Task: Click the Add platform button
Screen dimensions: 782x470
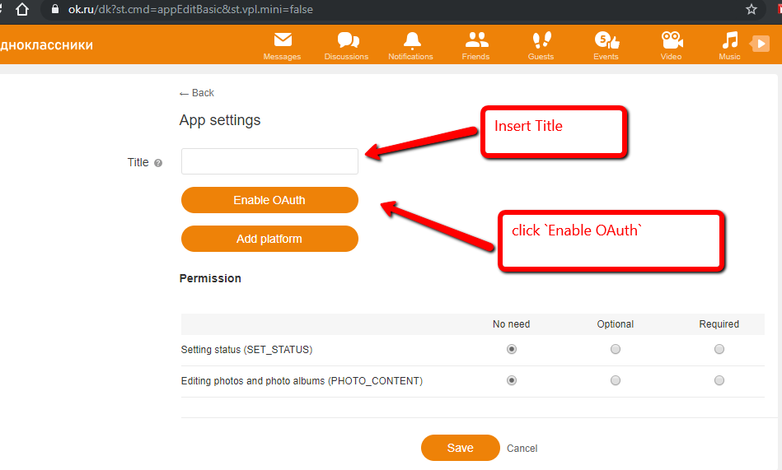Action: 269,239
